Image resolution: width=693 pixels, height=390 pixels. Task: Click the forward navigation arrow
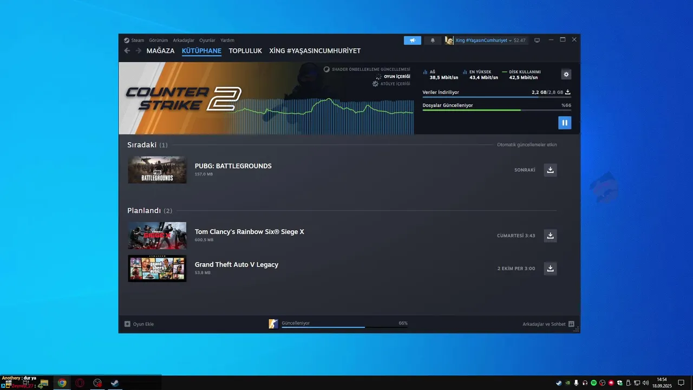138,51
